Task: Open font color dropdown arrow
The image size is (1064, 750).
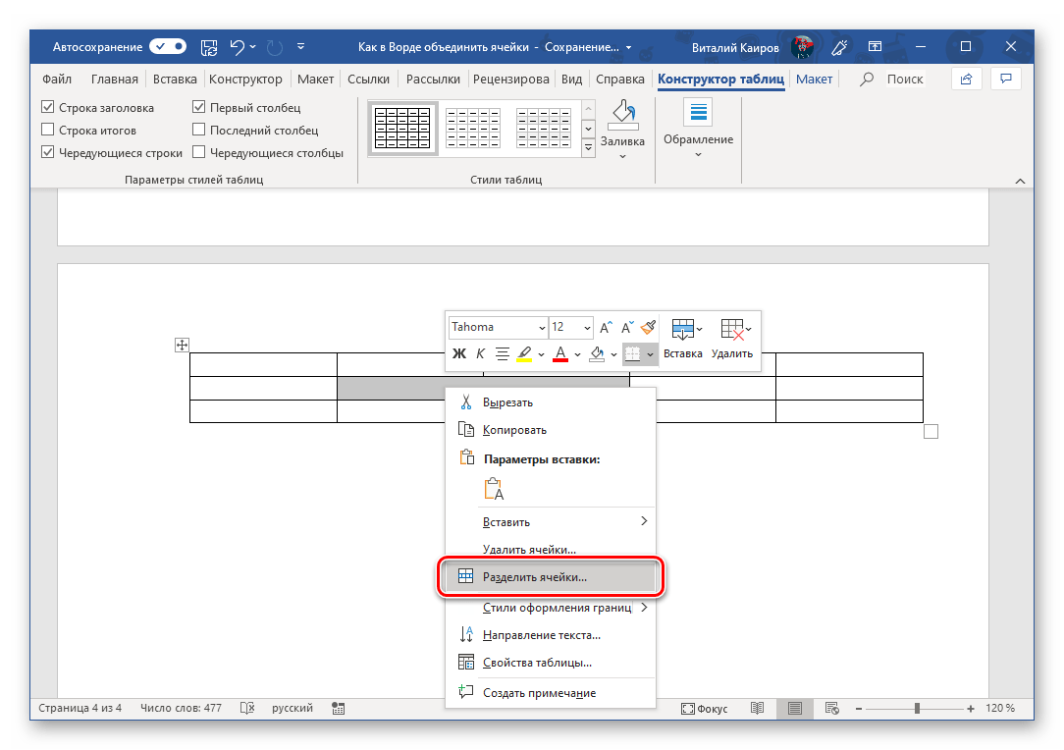Action: (577, 354)
